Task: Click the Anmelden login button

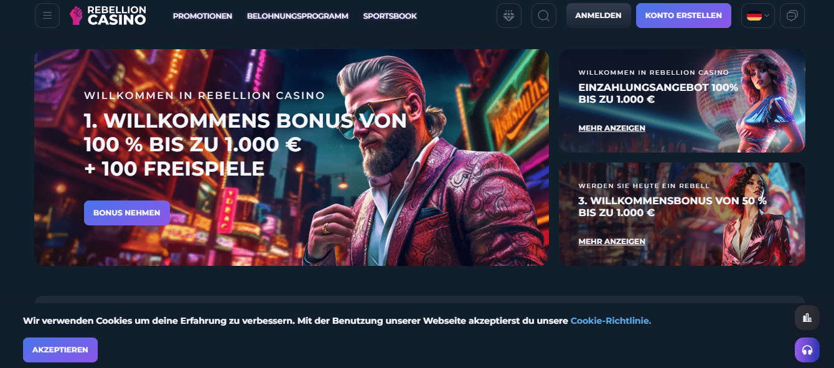Action: (598, 16)
